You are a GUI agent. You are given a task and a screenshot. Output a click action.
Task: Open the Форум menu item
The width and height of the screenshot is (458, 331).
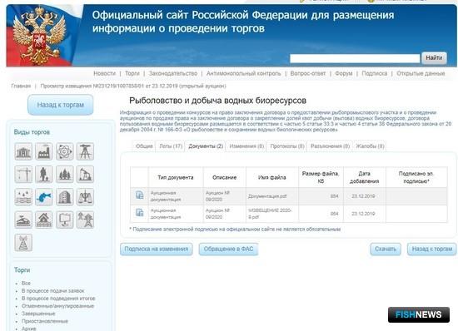[x=343, y=73]
